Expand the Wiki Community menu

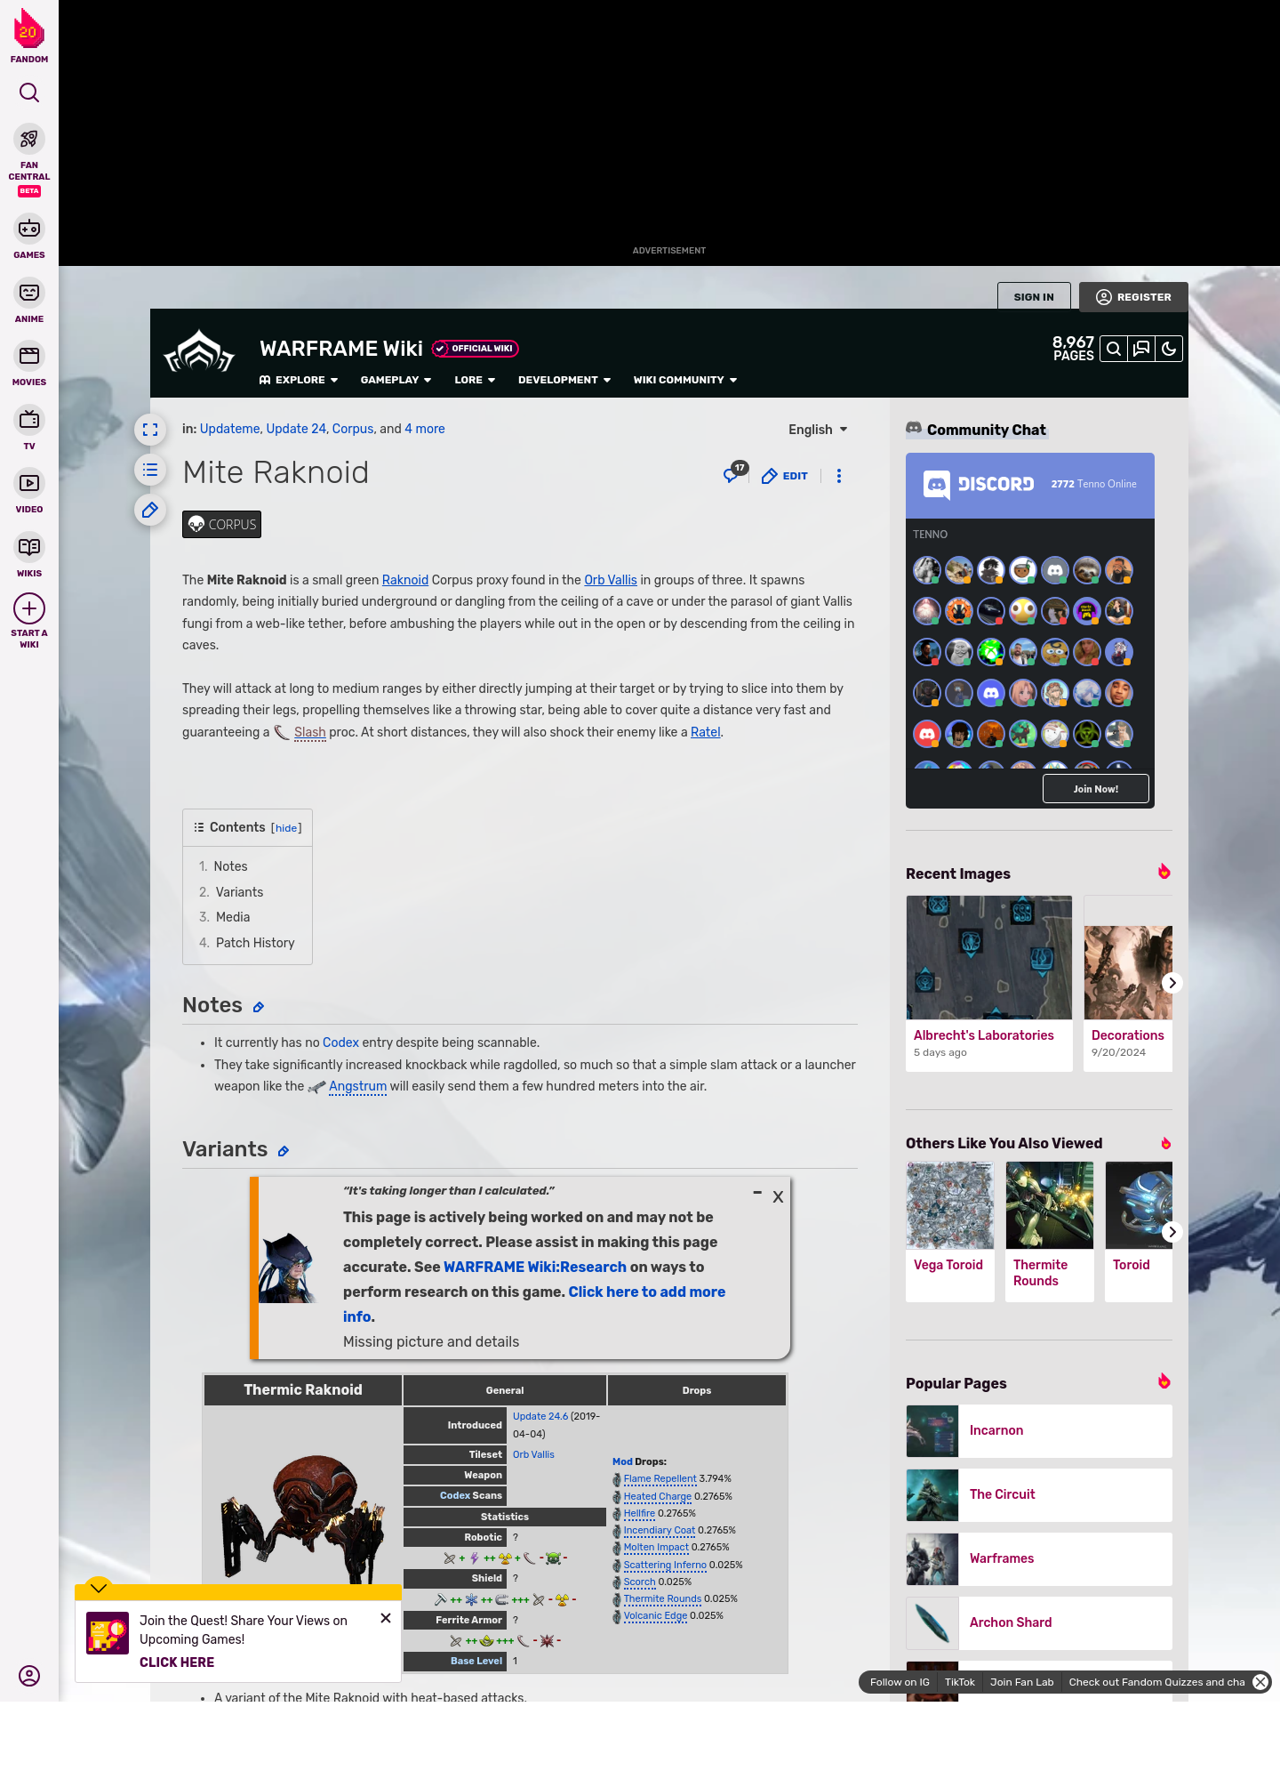685,380
